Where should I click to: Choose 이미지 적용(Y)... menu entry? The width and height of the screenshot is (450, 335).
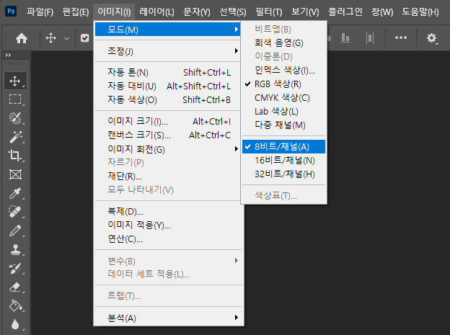(167, 225)
